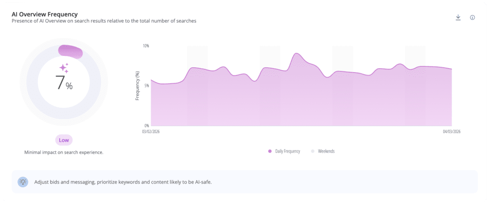Viewport: 491px width, 206px height.
Task: Click the lightbulb tip icon
Action: [x=23, y=182]
